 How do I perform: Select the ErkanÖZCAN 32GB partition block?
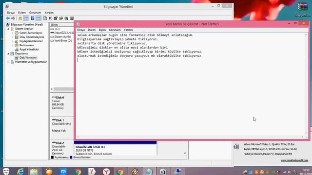click(x=116, y=148)
